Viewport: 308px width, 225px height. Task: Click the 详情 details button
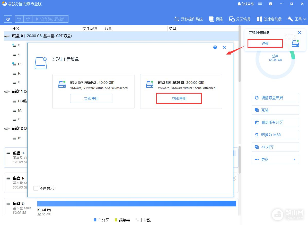(265, 43)
